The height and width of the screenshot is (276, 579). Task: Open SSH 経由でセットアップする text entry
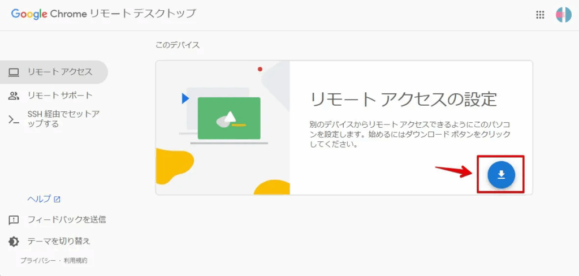[63, 119]
